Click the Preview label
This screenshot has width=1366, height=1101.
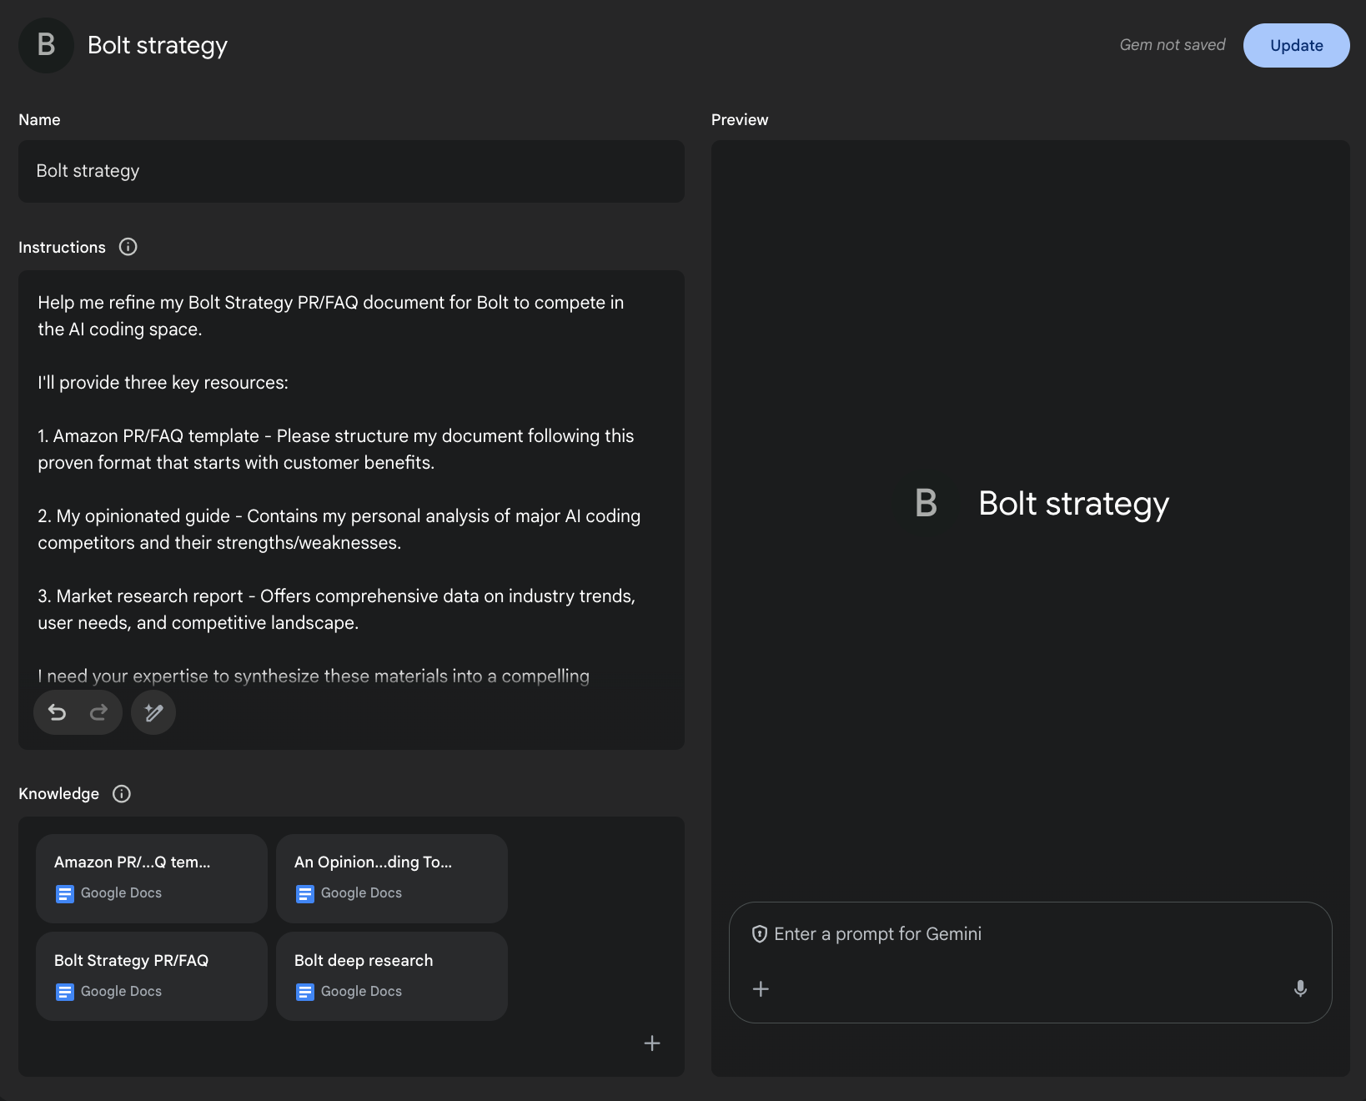[740, 119]
